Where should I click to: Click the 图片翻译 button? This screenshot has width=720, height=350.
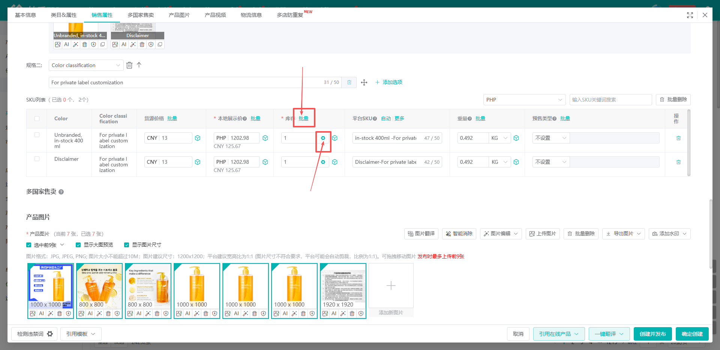(x=421, y=234)
